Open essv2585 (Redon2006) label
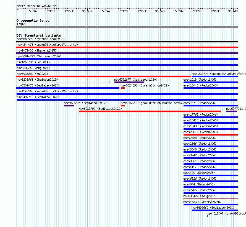The width and height of the screenshot is (246, 227). coord(200,138)
